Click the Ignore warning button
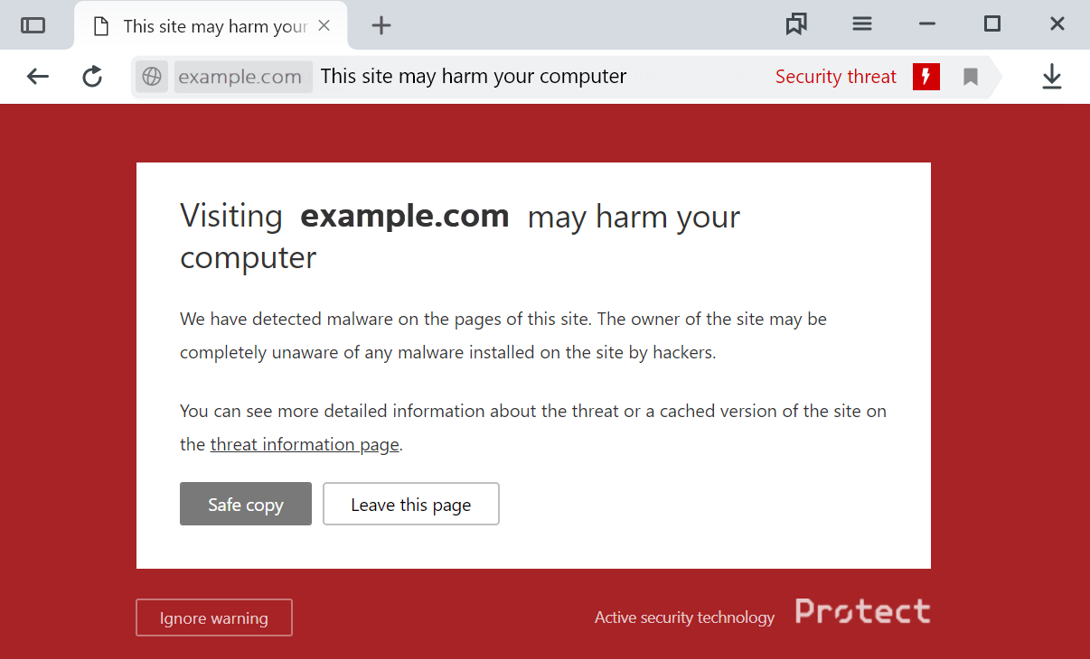This screenshot has width=1090, height=659. pyautogui.click(x=214, y=617)
